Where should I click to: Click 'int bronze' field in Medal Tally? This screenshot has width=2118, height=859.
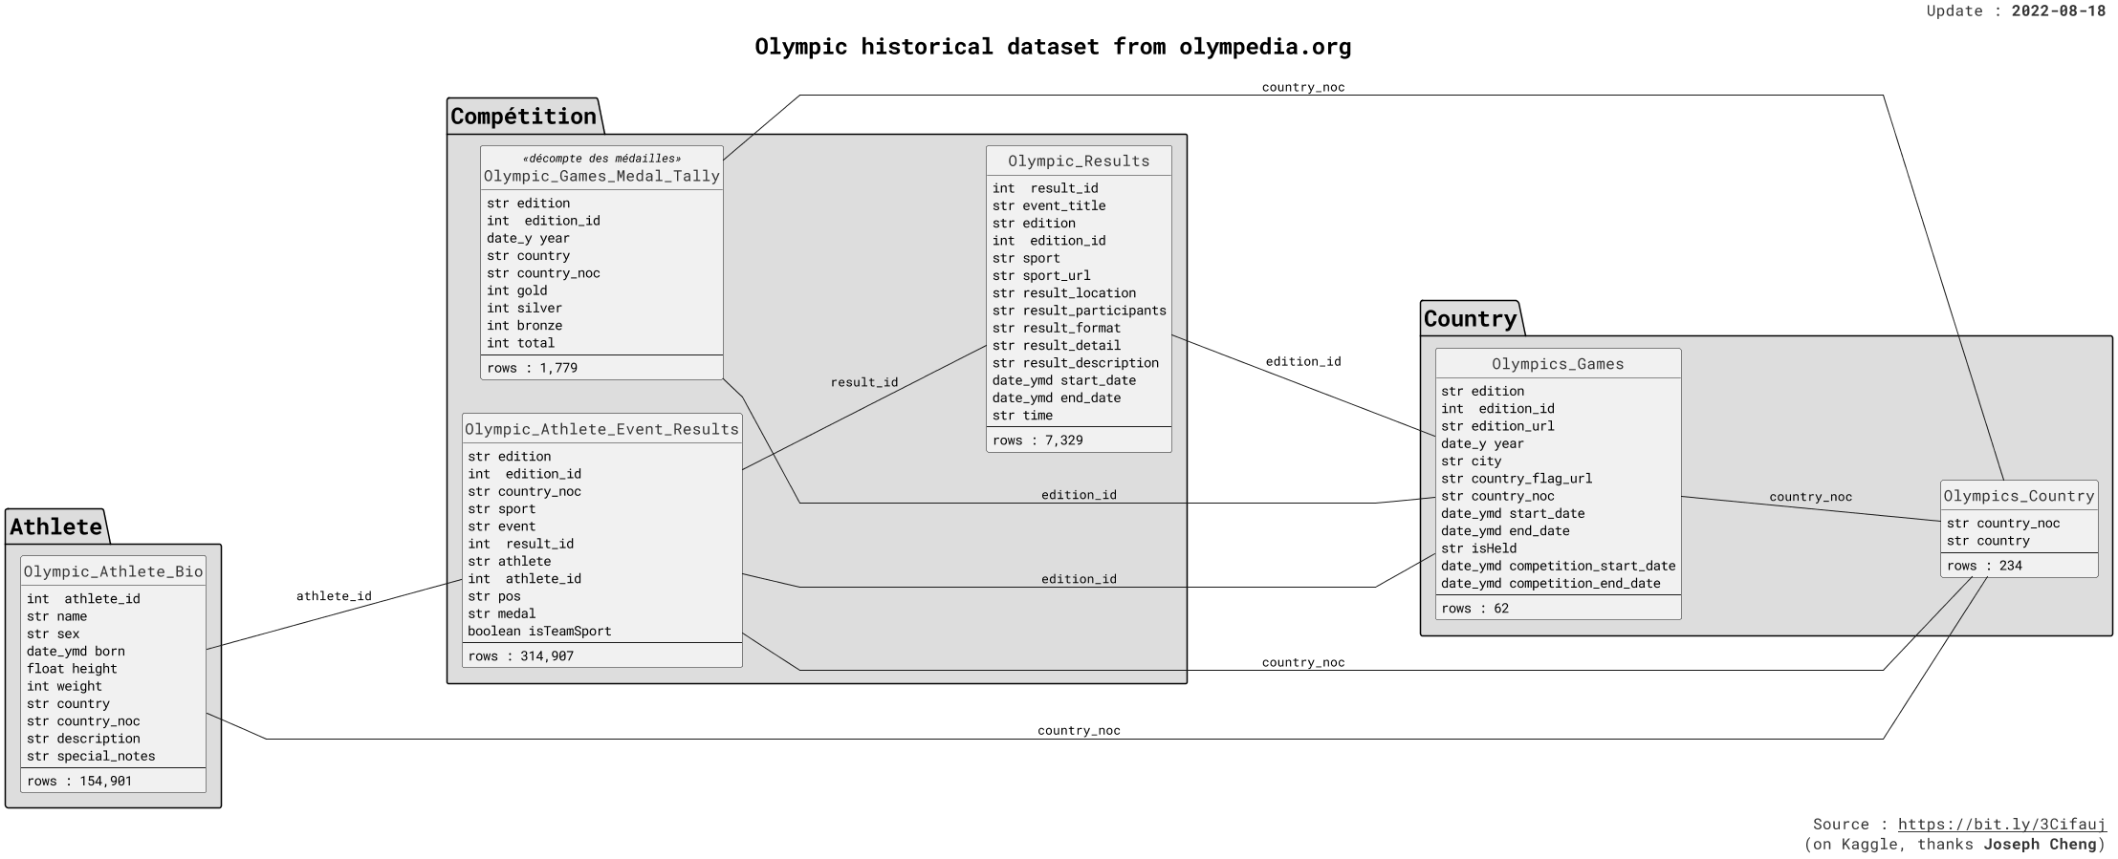(x=524, y=325)
